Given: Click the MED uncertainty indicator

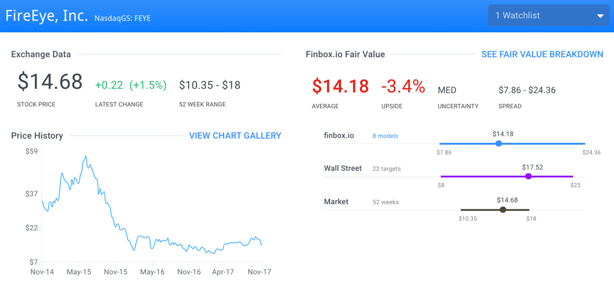Looking at the screenshot, I should tap(447, 91).
